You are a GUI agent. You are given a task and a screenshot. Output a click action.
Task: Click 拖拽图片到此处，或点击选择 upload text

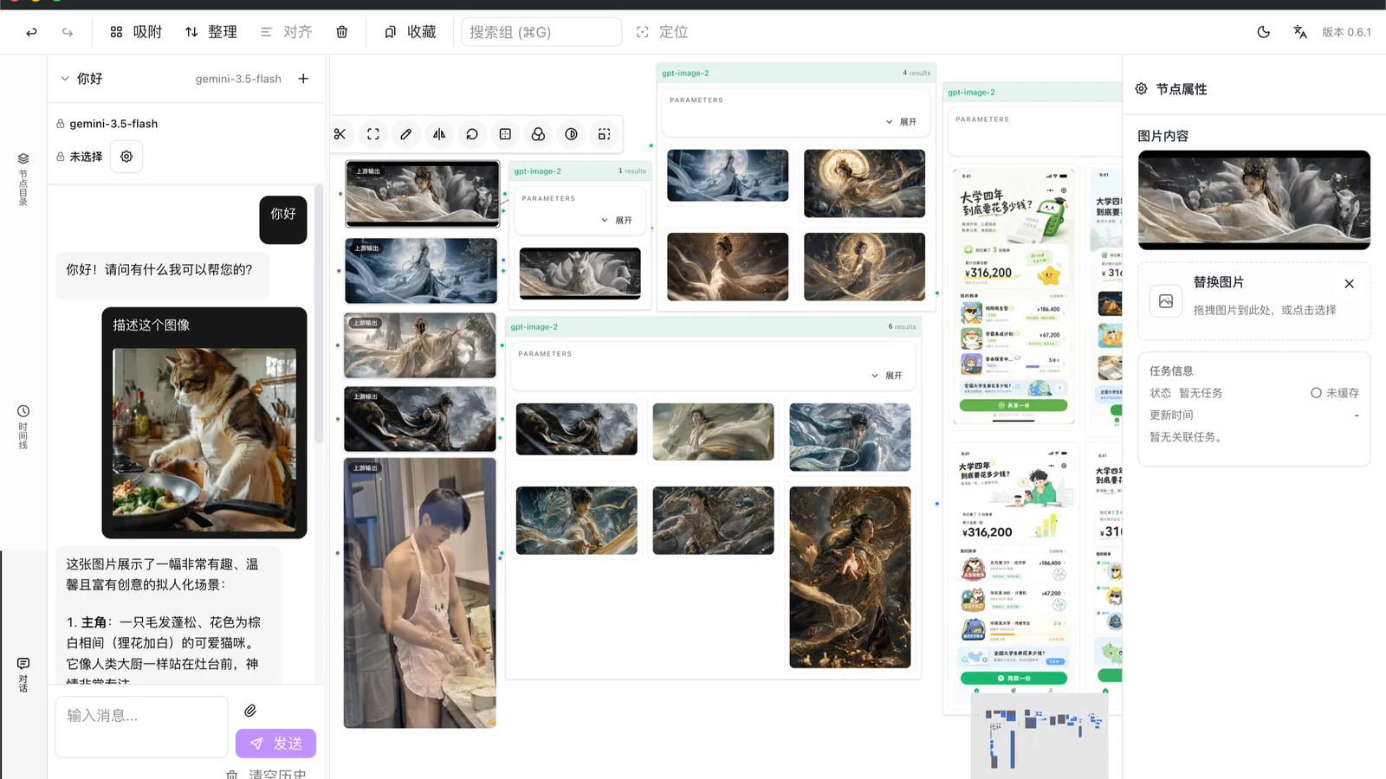pyautogui.click(x=1265, y=310)
